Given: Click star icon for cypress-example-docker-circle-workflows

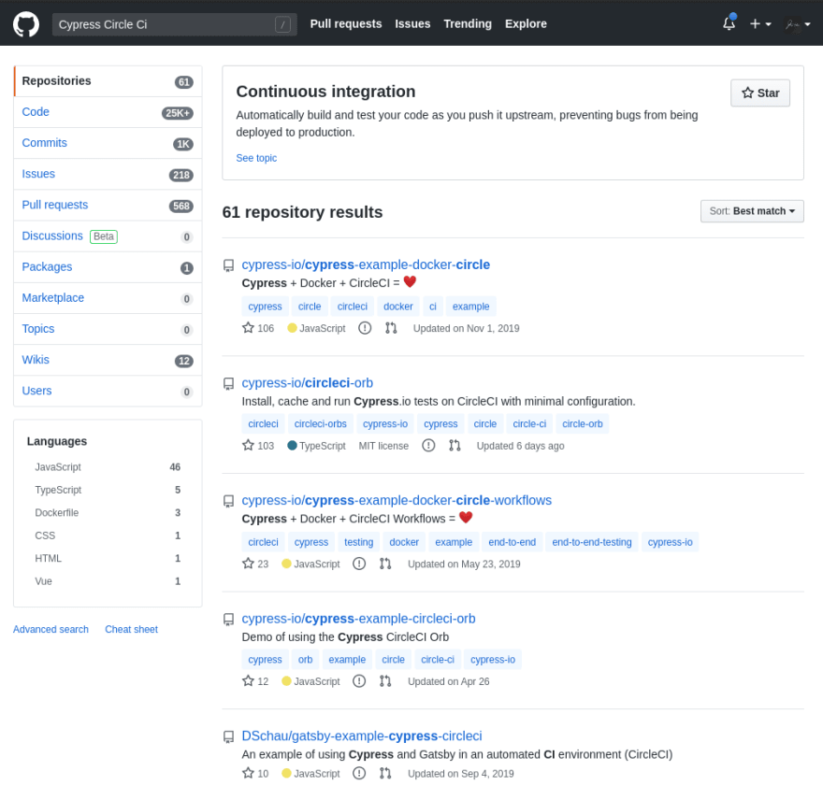Looking at the screenshot, I should coord(248,564).
